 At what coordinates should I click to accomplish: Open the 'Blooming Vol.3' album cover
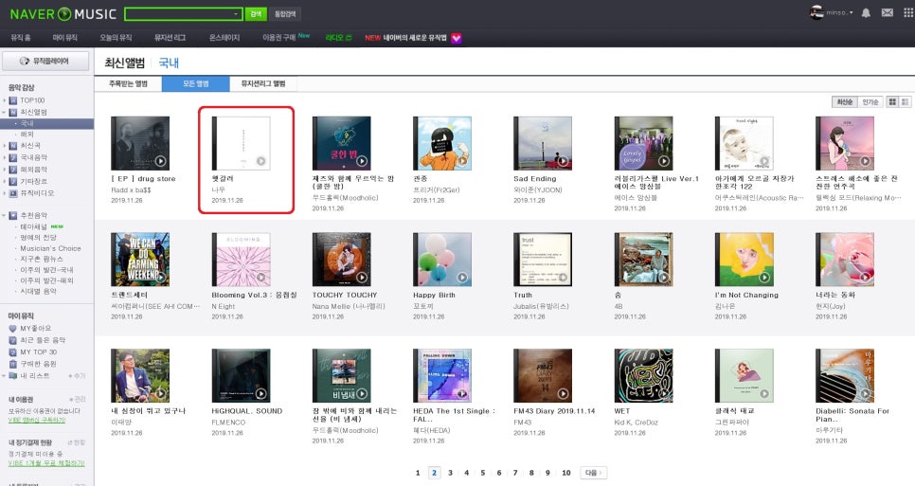[241, 259]
